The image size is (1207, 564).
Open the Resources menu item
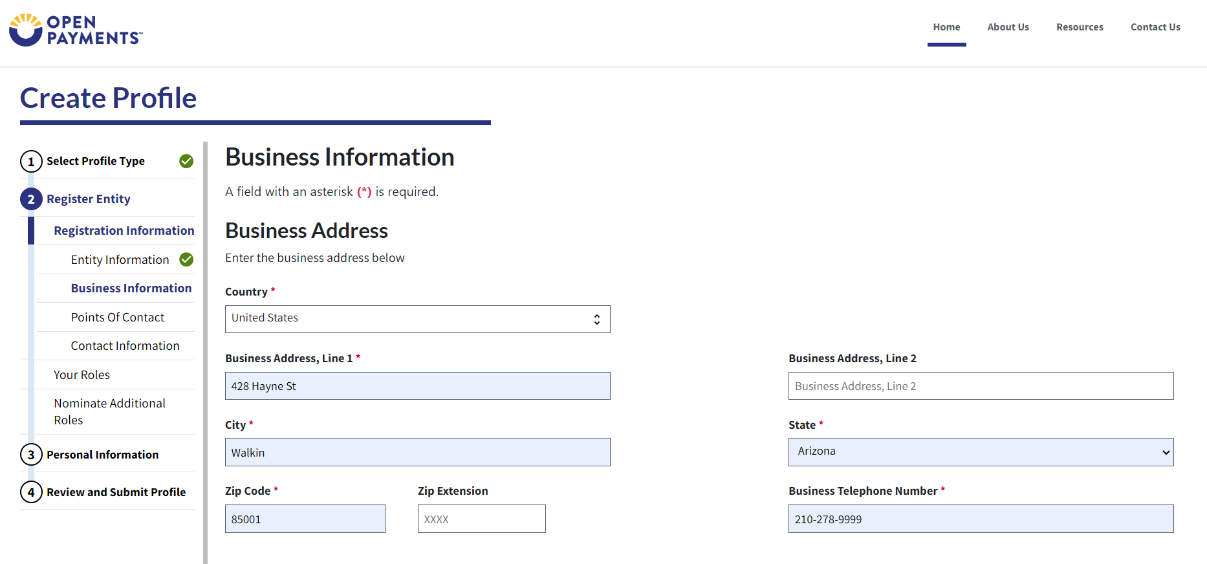pyautogui.click(x=1080, y=27)
